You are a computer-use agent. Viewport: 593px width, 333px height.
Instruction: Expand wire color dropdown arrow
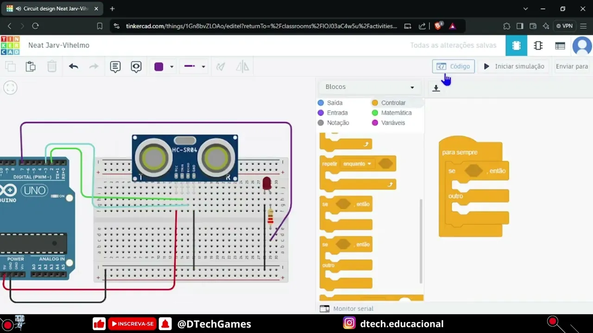(x=172, y=67)
